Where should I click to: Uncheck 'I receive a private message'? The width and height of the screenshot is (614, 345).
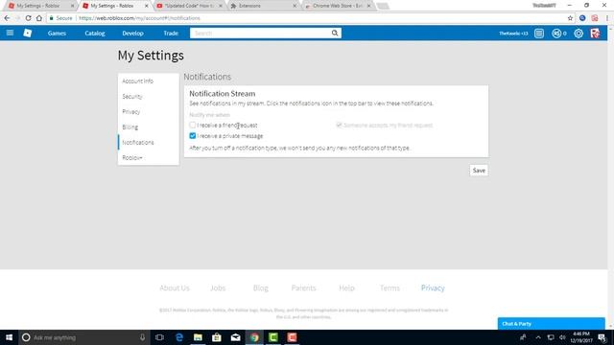192,136
